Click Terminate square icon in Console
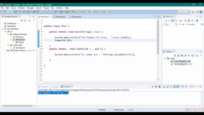This screenshot has height=115, width=204. (x=152, y=87)
